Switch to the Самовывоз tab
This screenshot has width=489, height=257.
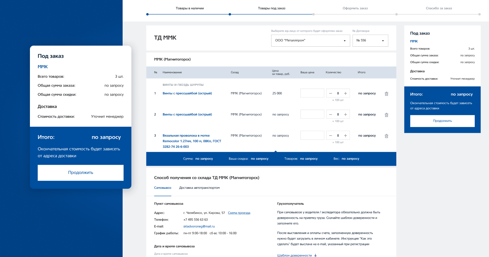point(162,188)
